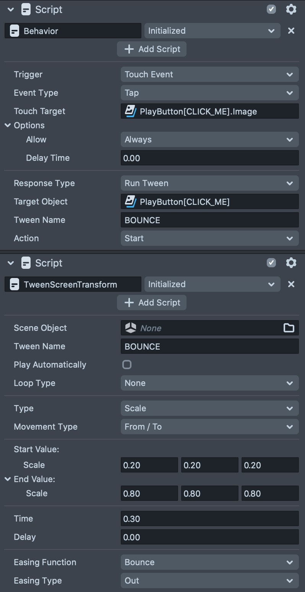Open the Easing Function dropdown showing Bounce
This screenshot has height=592, width=305.
coord(209,562)
